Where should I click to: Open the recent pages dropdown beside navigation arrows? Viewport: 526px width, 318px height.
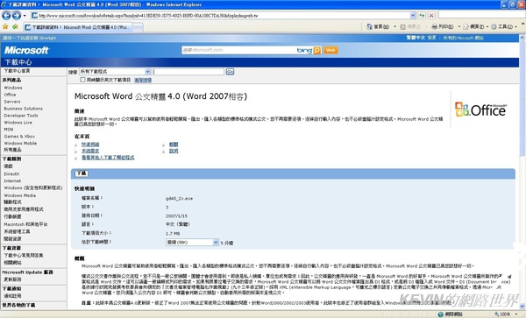click(25, 16)
